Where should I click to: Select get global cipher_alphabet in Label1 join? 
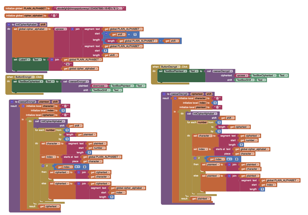(80, 69)
